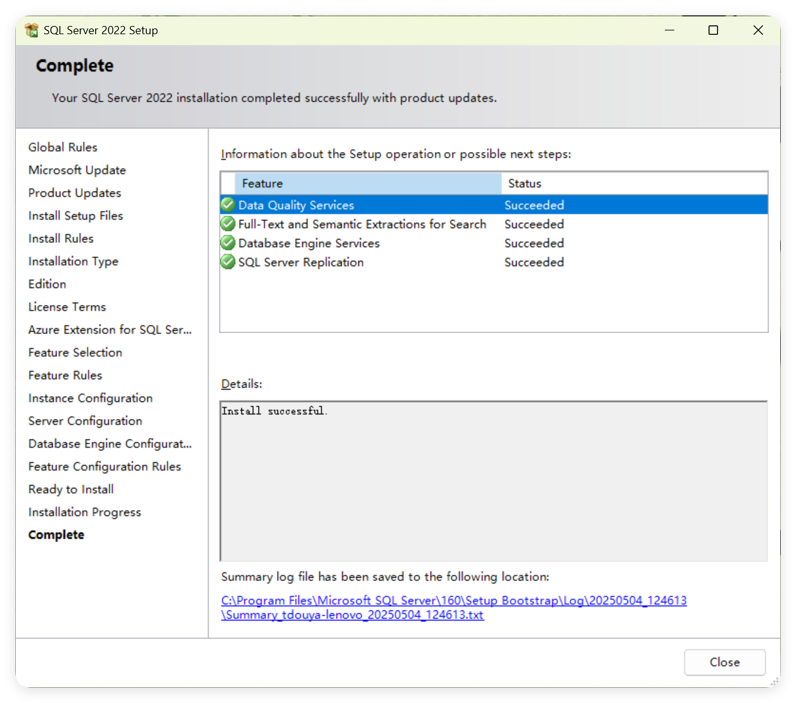Select the Data Quality Services row

pyautogui.click(x=494, y=205)
